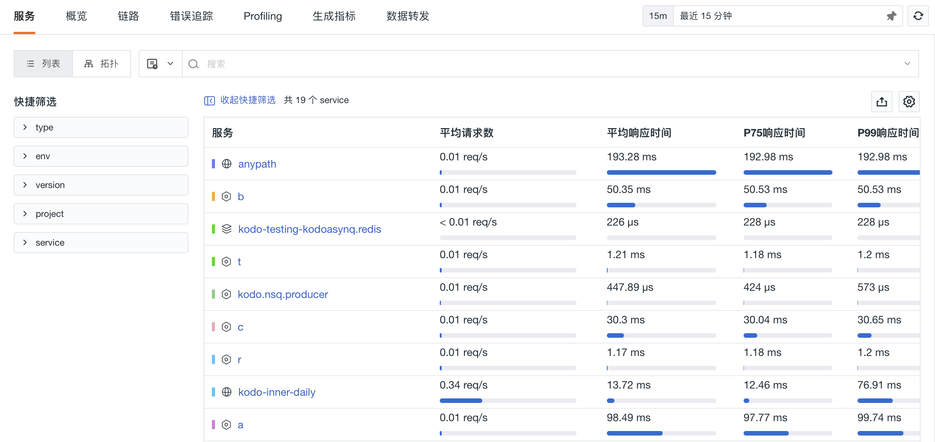
Task: Click the hexagon icon beside kodo.nsq.producer
Action: point(226,294)
